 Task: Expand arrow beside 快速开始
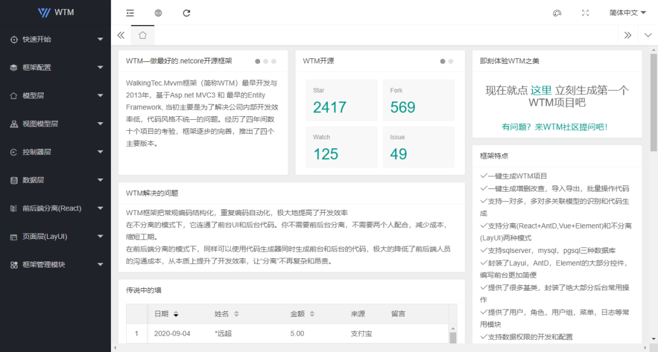tap(101, 40)
